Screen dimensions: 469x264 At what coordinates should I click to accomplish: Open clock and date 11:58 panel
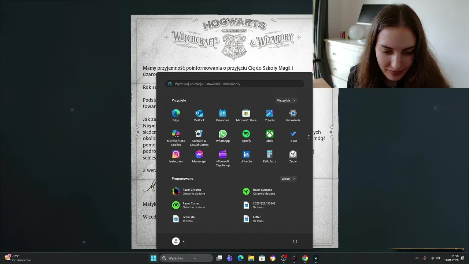coord(451,258)
